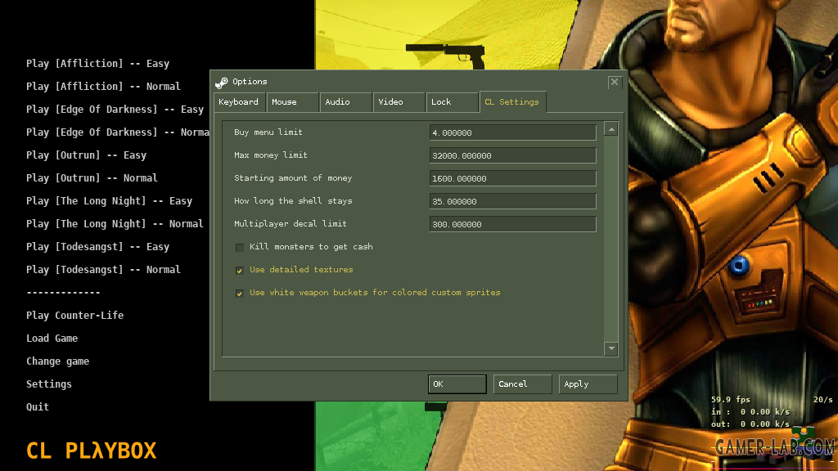Screen dimensions: 838x471
Task: Uncheck white weapon buckets option
Action: point(240,294)
